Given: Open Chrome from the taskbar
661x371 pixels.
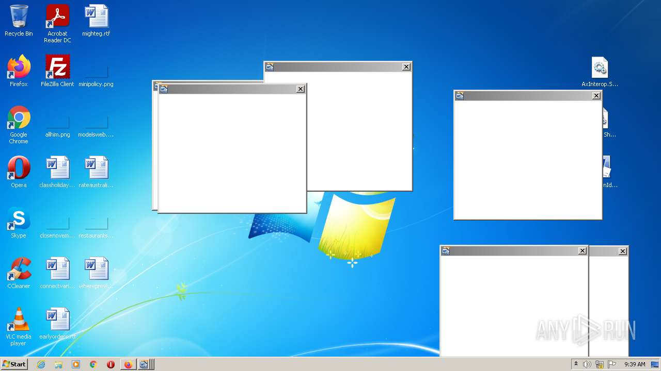Looking at the screenshot, I should coord(93,364).
